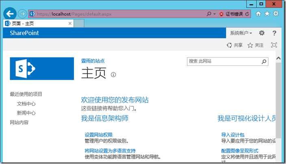Screen dimensions: 286x164
Task: Minimize the browser window
Action: [251, 4]
